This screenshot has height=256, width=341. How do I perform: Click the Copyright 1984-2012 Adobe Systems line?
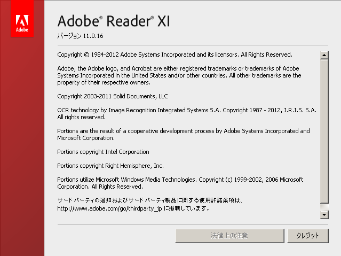pos(175,55)
